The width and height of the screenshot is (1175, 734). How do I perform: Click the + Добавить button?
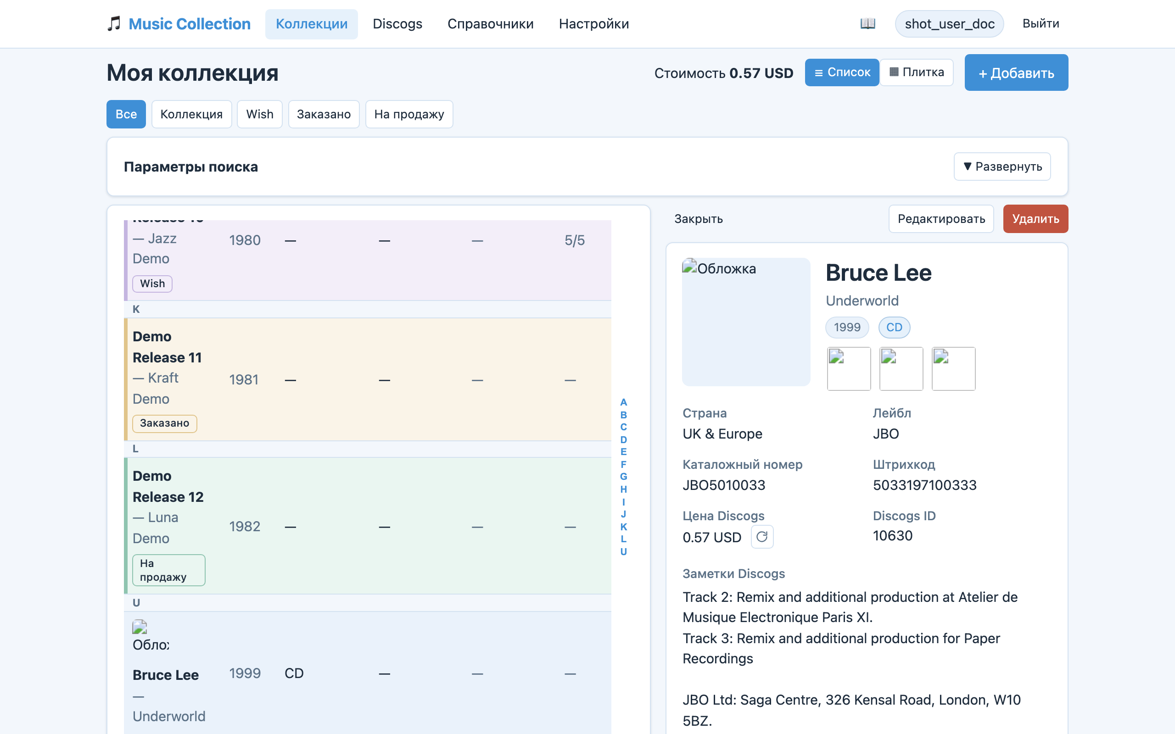(1016, 72)
